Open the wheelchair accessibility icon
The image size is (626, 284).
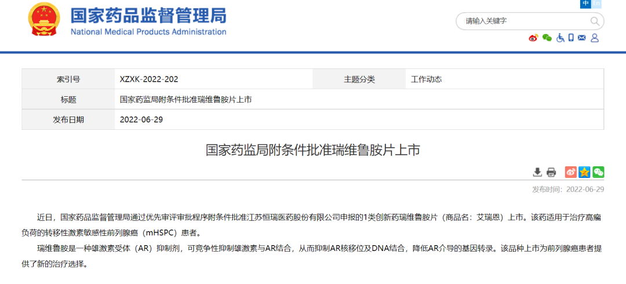[561, 38]
